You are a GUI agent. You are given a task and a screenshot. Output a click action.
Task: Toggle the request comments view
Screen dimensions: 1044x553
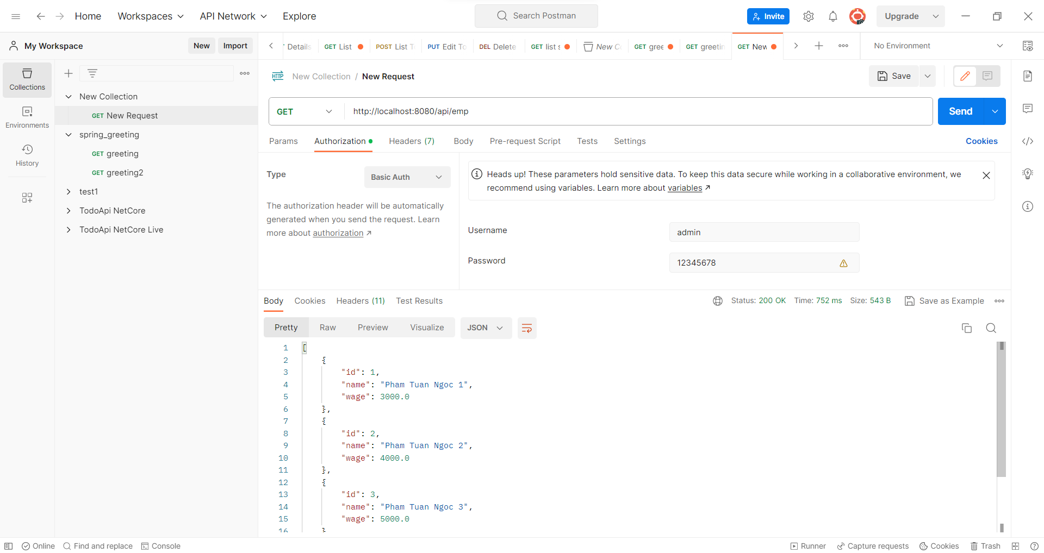(987, 76)
